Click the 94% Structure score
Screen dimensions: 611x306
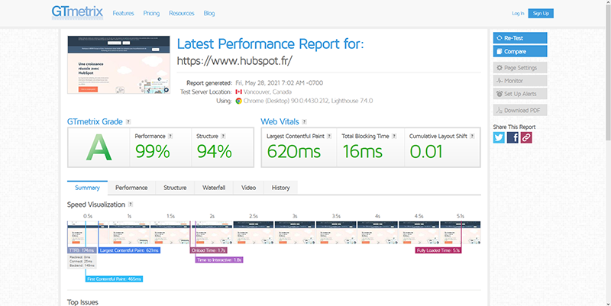(215, 151)
